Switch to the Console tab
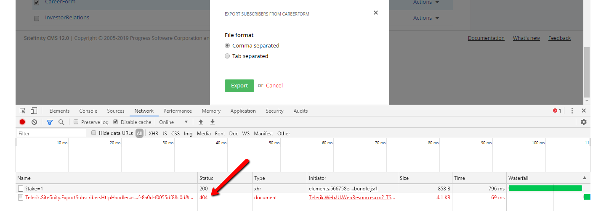The width and height of the screenshot is (593, 211). click(x=88, y=111)
